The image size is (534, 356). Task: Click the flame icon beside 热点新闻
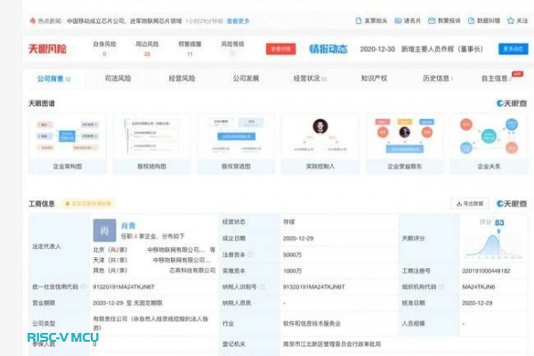pos(33,20)
